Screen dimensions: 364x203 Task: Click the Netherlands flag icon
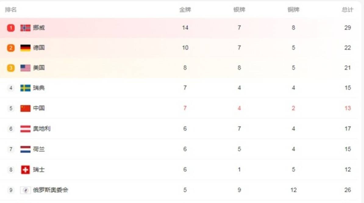tap(25, 149)
